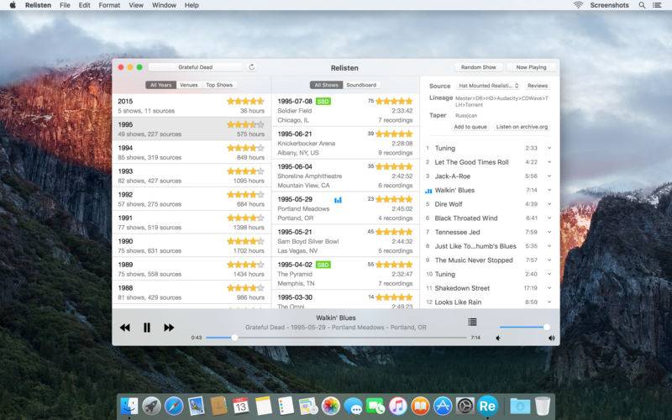Click the max volume speaker icon
Viewport: 672px width, 420px height.
pyautogui.click(x=551, y=339)
